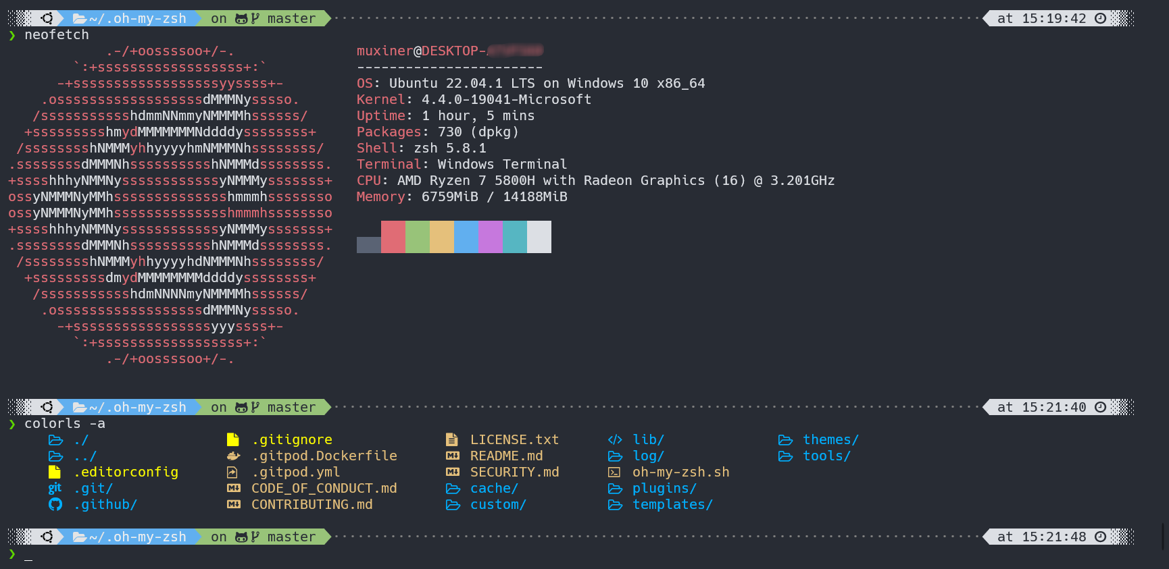Click the 'Kernel: 4.4.0-19041-Microsoft' line
This screenshot has height=569, width=1169.
click(x=474, y=99)
